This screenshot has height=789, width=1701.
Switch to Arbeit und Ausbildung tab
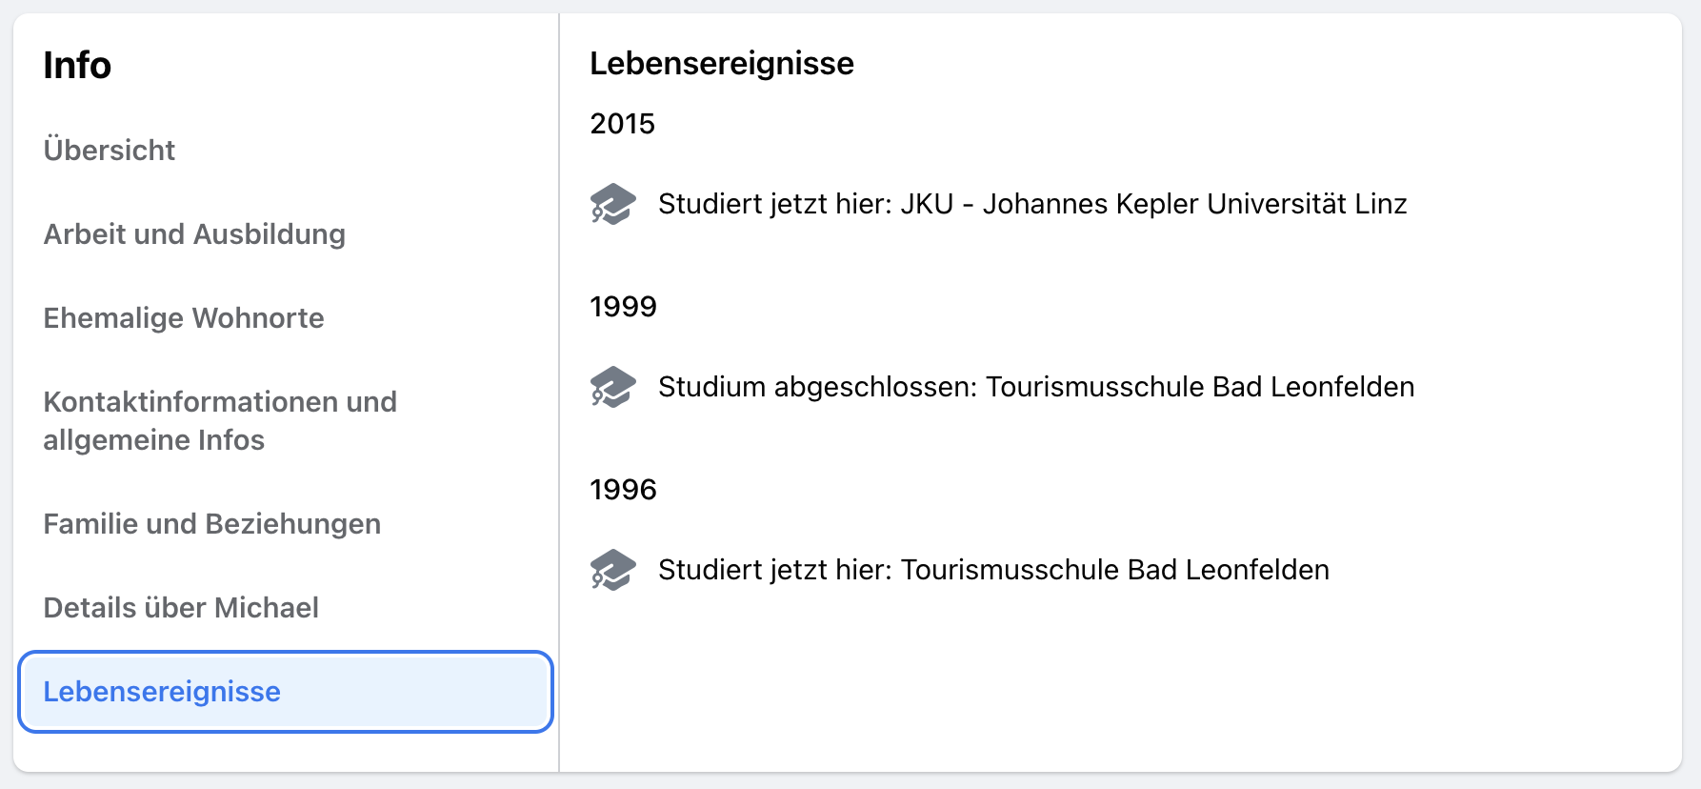coord(194,234)
